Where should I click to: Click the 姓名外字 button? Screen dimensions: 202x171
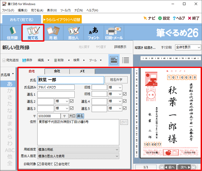[116, 80]
